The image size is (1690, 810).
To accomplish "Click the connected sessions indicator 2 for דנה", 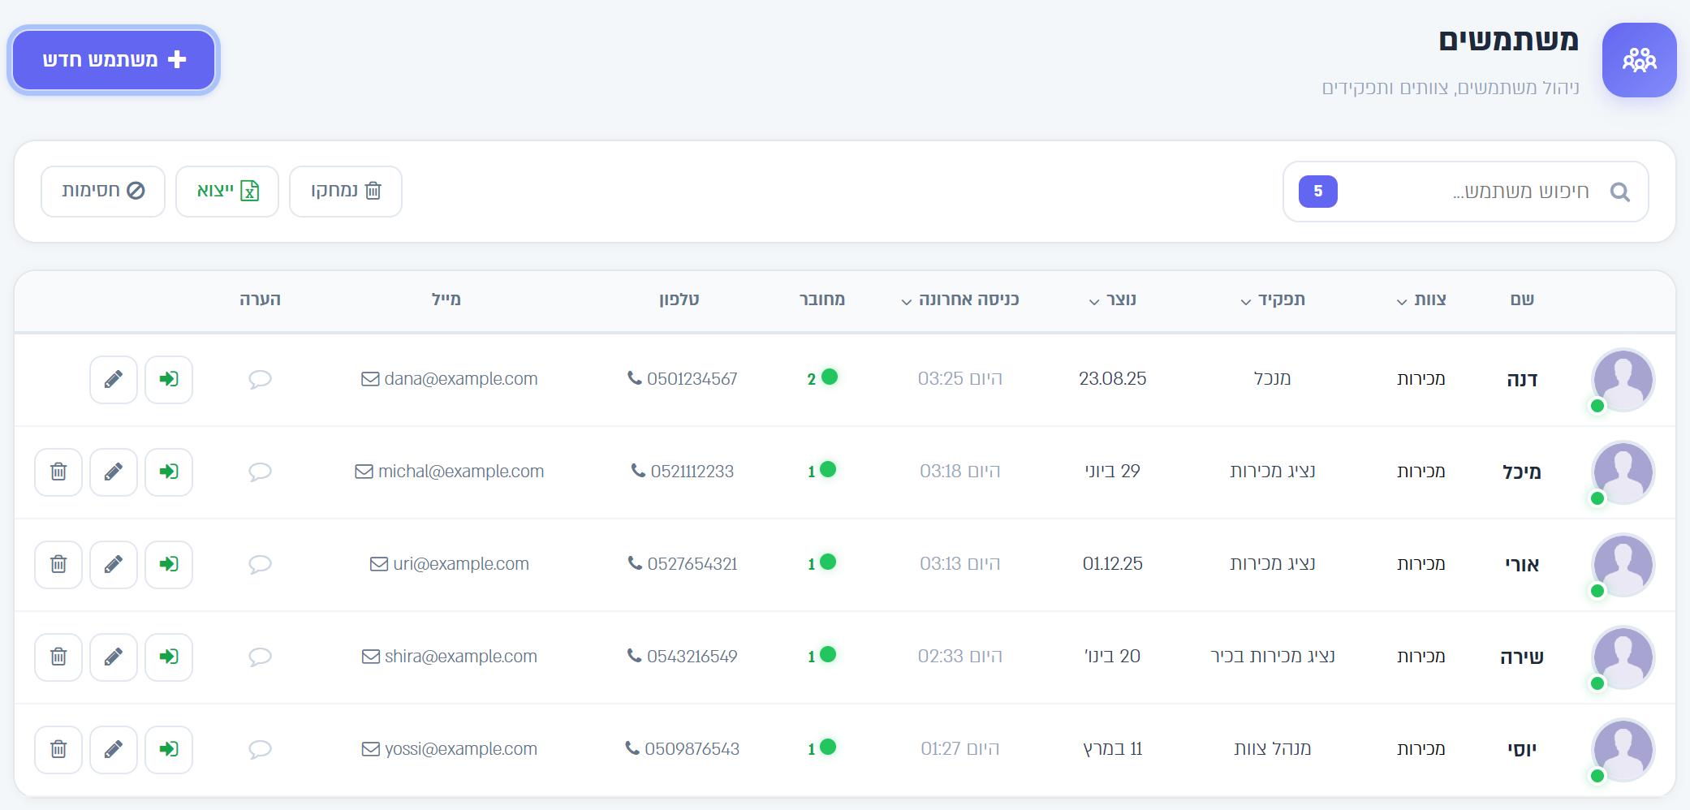I will [821, 378].
